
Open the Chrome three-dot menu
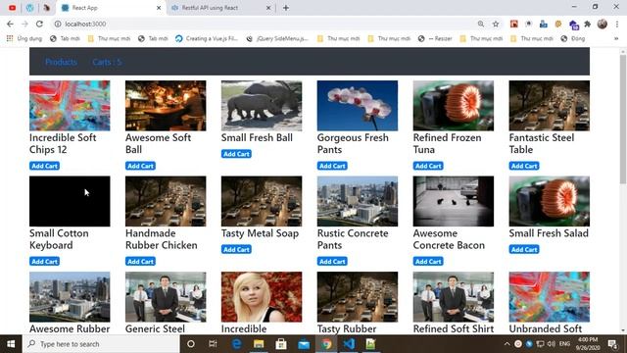[617, 24]
